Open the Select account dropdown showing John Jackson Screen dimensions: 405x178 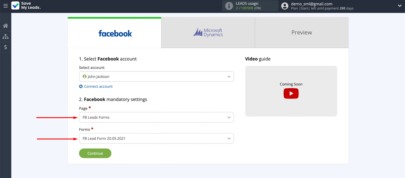[156, 77]
